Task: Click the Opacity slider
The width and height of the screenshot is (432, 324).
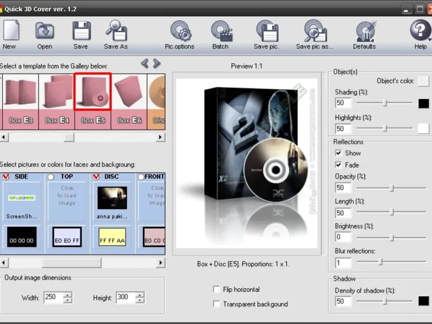Action: pyautogui.click(x=391, y=188)
